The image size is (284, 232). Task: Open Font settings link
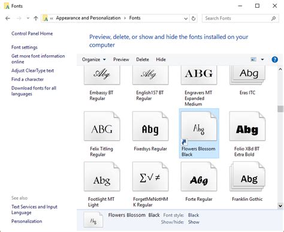coord(25,47)
